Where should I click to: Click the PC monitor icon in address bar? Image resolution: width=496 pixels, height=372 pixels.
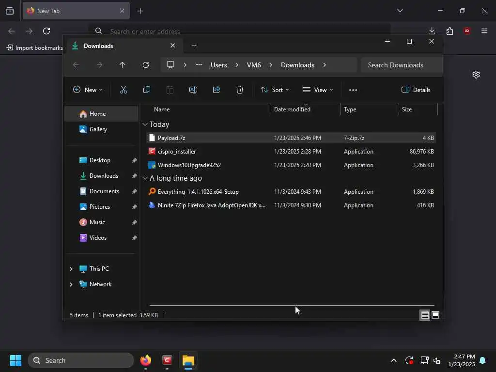[170, 65]
